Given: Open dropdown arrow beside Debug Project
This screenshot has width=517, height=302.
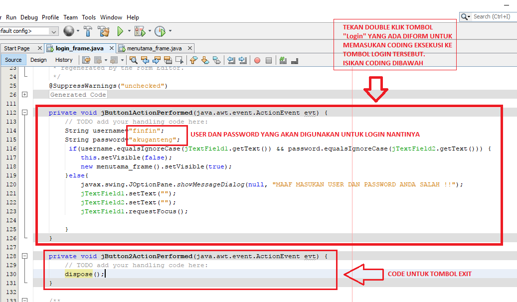Looking at the screenshot, I should [150, 31].
